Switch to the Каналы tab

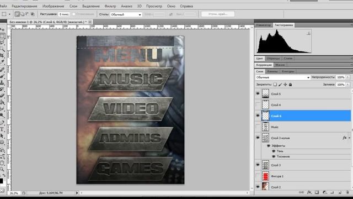(272, 71)
